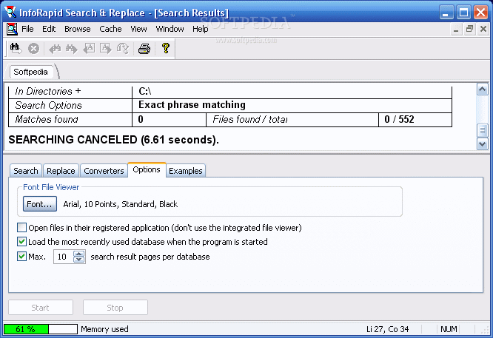Image resolution: width=493 pixels, height=338 pixels.
Task: Click the previous match binoculars-left icon
Action: click(x=55, y=49)
